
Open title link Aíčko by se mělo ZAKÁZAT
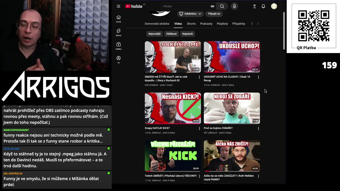[x=229, y=177]
